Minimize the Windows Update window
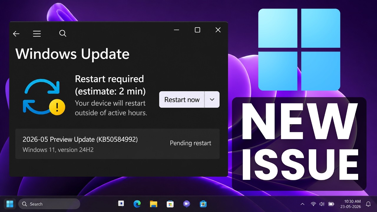Screen dimensions: 377x212 tap(176, 30)
